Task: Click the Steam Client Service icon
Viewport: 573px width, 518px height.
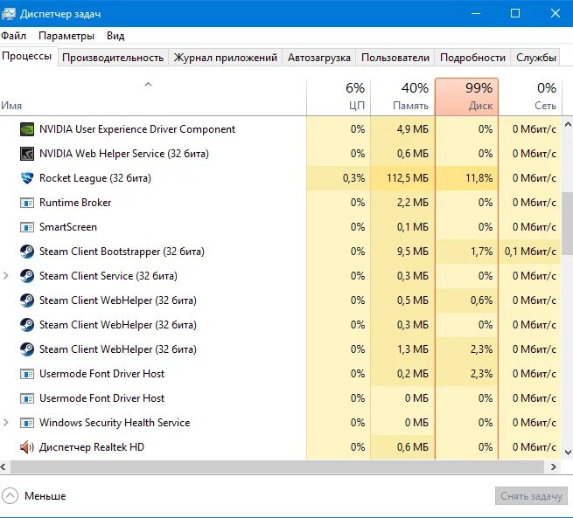Action: 27,276
